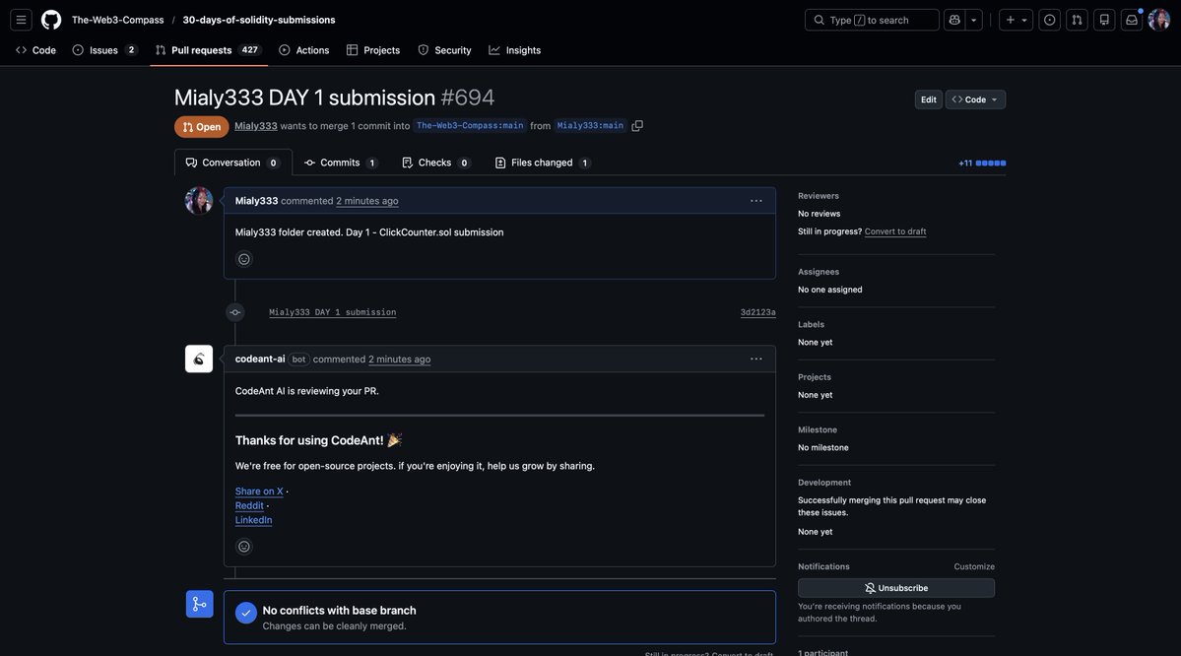Click Convert to draft link under Reviewers
The height and width of the screenshot is (656, 1181).
tap(894, 231)
